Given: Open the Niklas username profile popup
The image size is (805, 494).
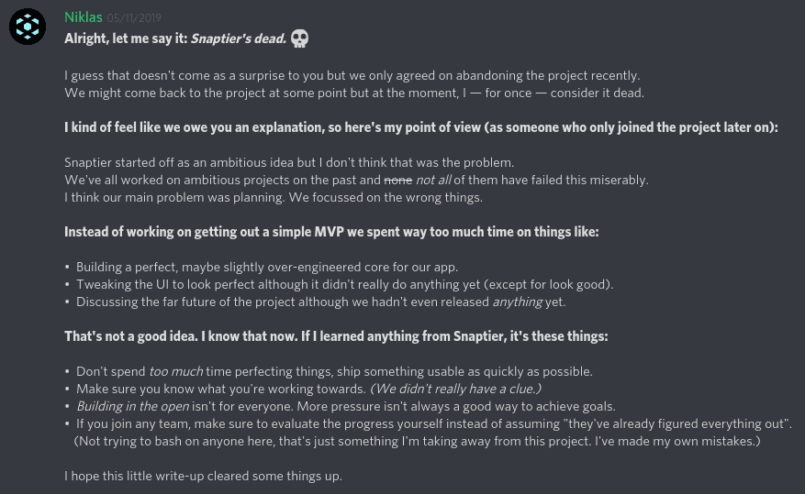Looking at the screenshot, I should [x=84, y=17].
